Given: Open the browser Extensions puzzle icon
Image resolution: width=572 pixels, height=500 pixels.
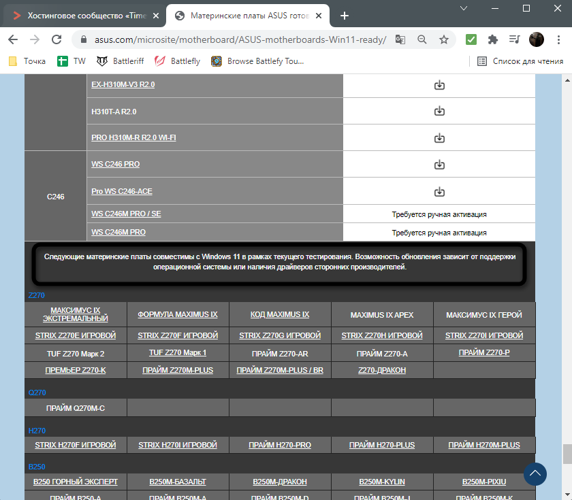Looking at the screenshot, I should point(494,39).
